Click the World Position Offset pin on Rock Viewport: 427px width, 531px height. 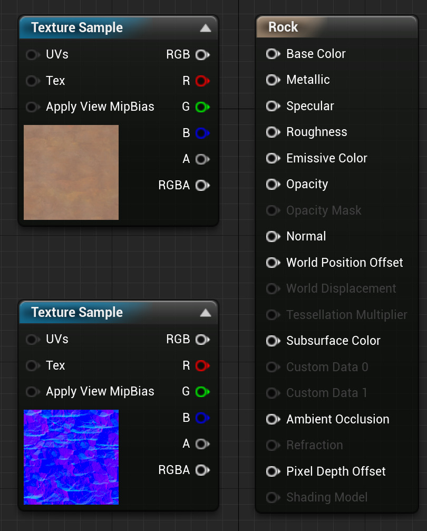point(273,262)
